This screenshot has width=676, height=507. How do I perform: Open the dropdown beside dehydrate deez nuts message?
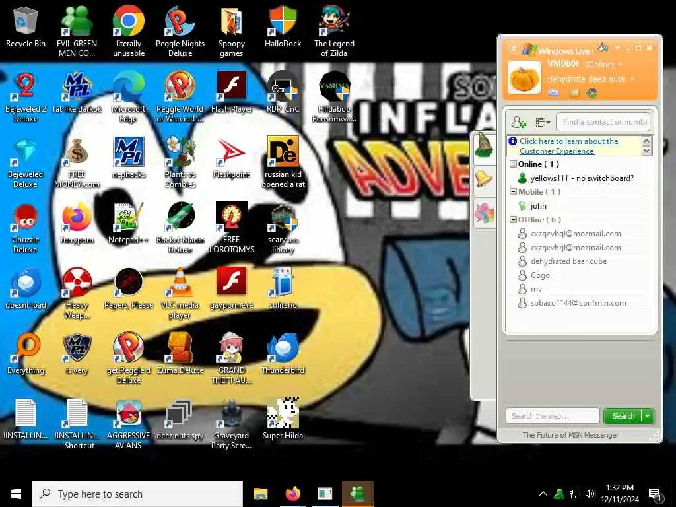click(x=632, y=79)
